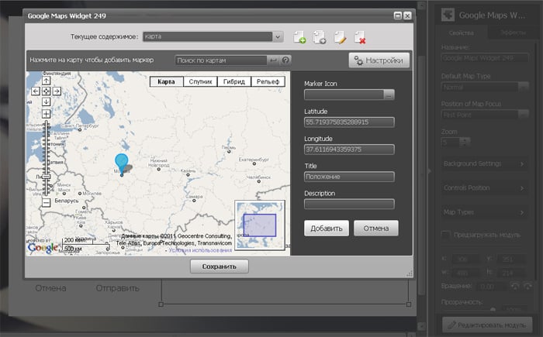Switch map to Рельеф view

pos(269,81)
